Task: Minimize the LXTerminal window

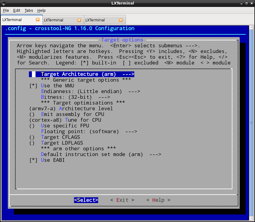Action: click(241, 3)
